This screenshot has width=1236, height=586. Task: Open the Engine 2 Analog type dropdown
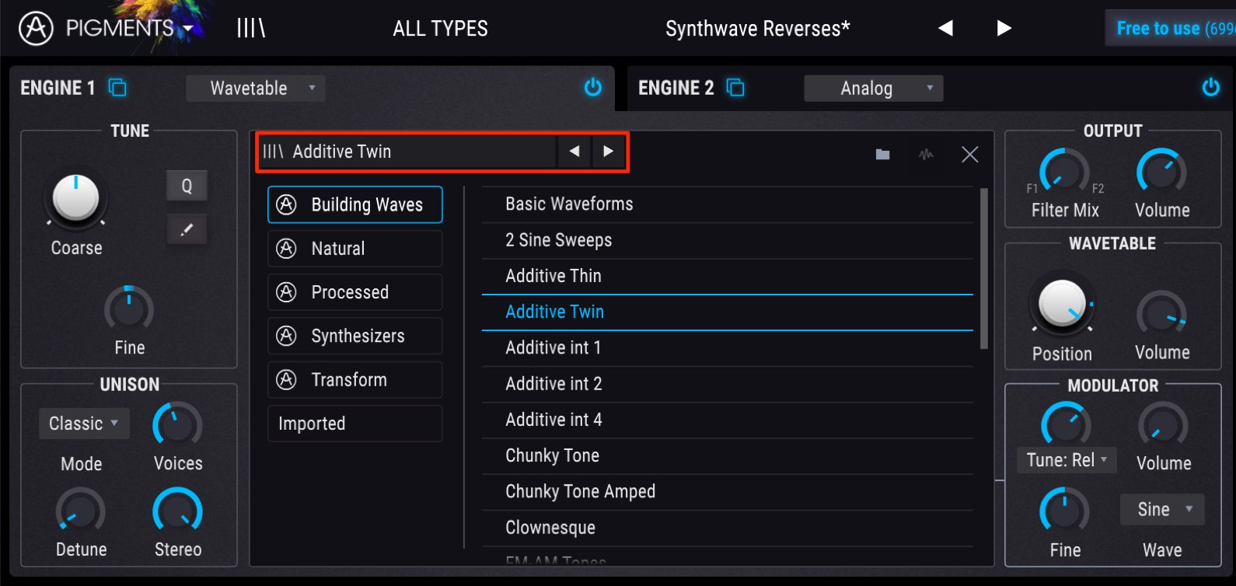coord(874,89)
